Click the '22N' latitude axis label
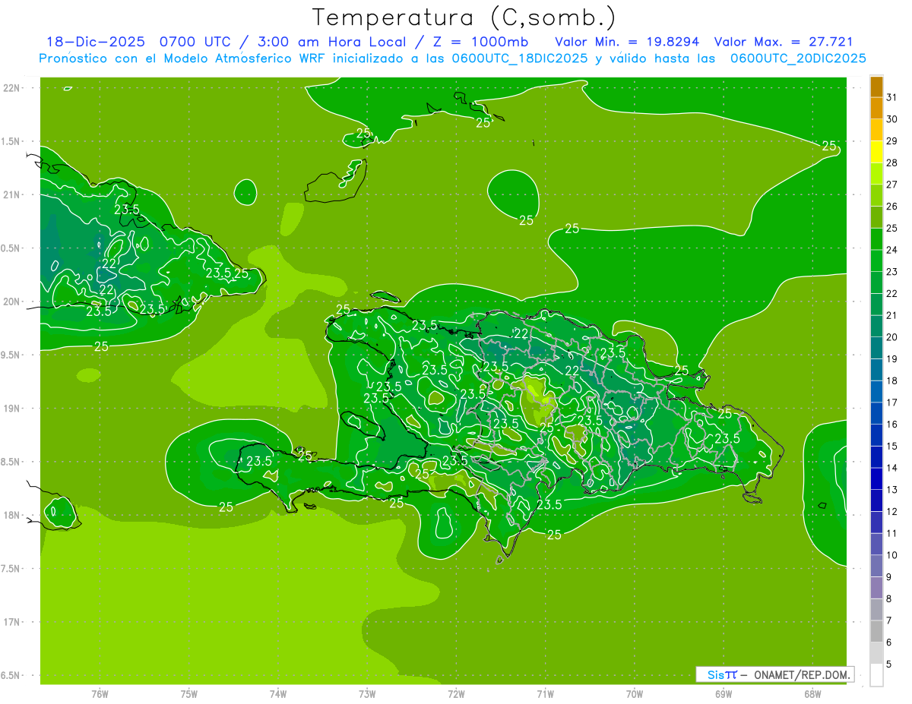The width and height of the screenshot is (912, 704). tap(11, 88)
